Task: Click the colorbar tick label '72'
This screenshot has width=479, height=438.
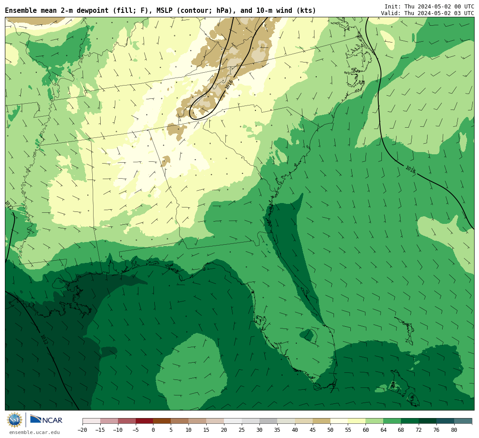Action: click(x=419, y=430)
